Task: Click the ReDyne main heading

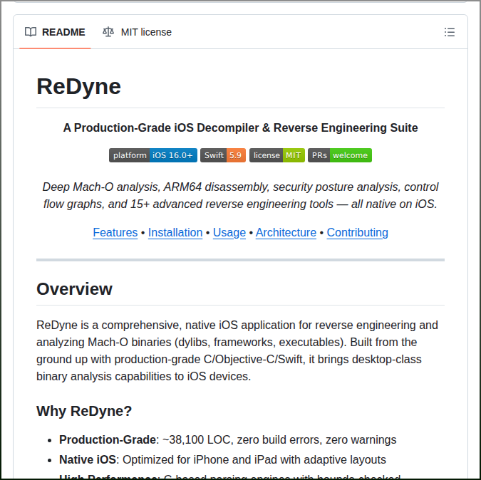Action: pos(79,87)
